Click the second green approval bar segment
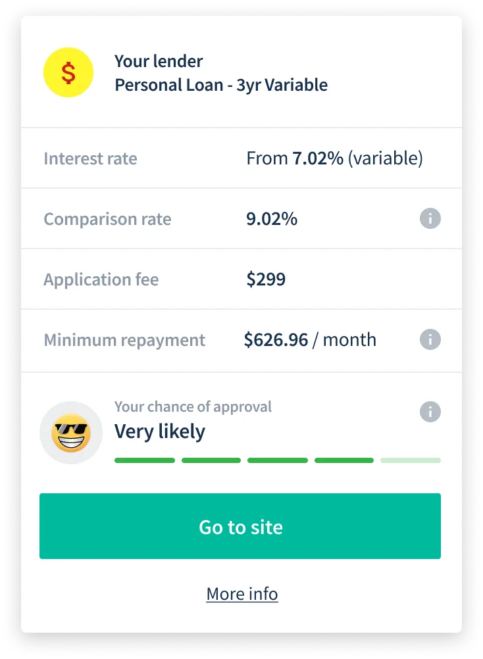This screenshot has width=483, height=659. tap(211, 460)
